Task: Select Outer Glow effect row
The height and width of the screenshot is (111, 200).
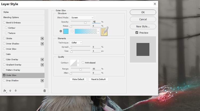Action: [23, 75]
